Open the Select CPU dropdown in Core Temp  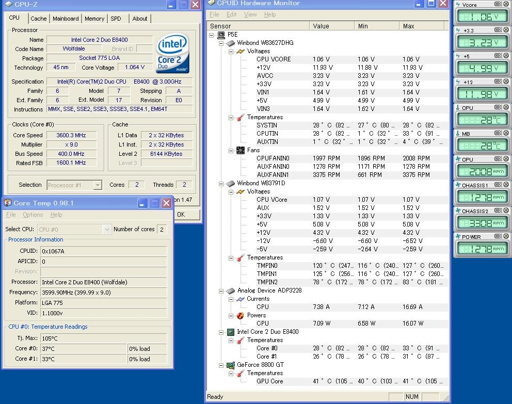point(107,230)
